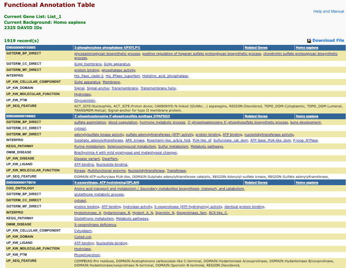The width and height of the screenshot is (346, 268).
Task: Open the Brachyolmia 4 OMIM disease link
Action: click(125, 153)
